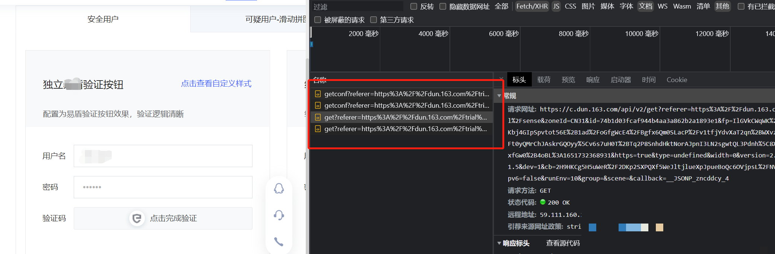Open the QQ chat support icon

[x=279, y=189]
